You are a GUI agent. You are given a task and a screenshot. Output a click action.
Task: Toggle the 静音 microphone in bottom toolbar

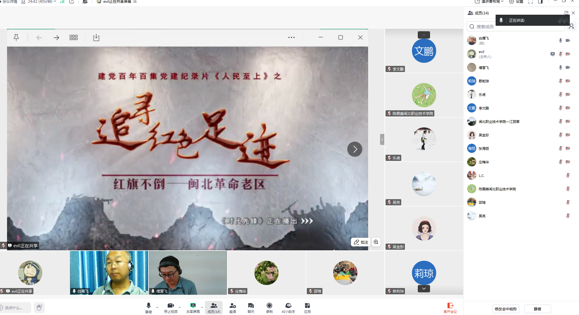[149, 308]
